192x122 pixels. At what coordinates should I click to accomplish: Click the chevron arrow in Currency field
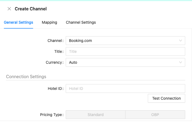point(181,62)
